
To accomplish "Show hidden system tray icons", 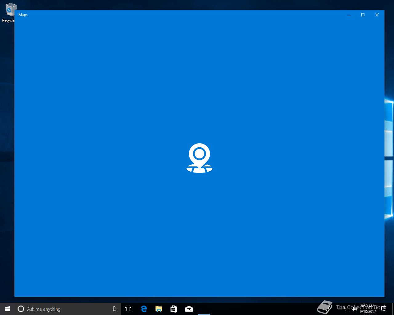I will (340, 309).
